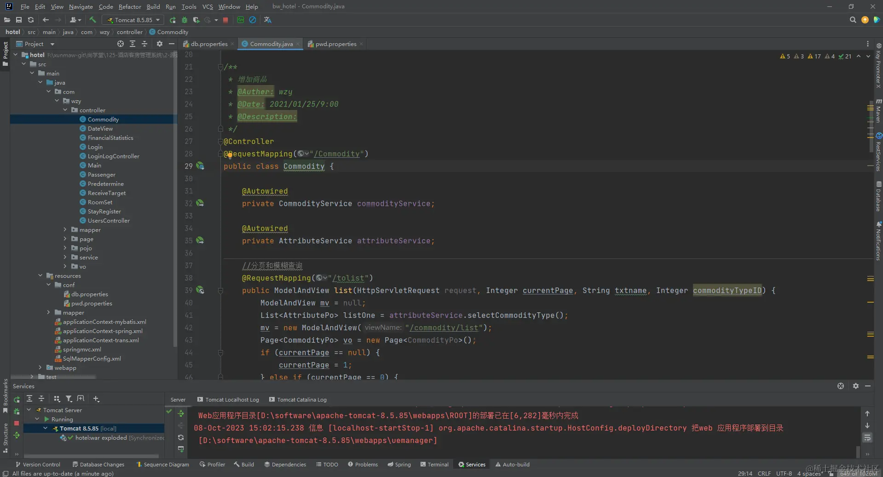Viewport: 883px width, 477px height.
Task: Switch to pwd.properties editor tab
Action: [336, 44]
